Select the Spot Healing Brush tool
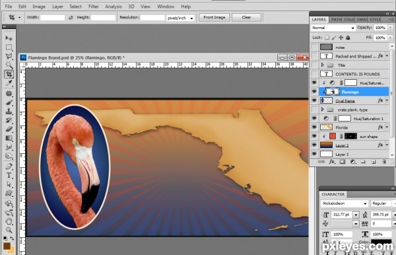396x255 pixels. pos(9,94)
